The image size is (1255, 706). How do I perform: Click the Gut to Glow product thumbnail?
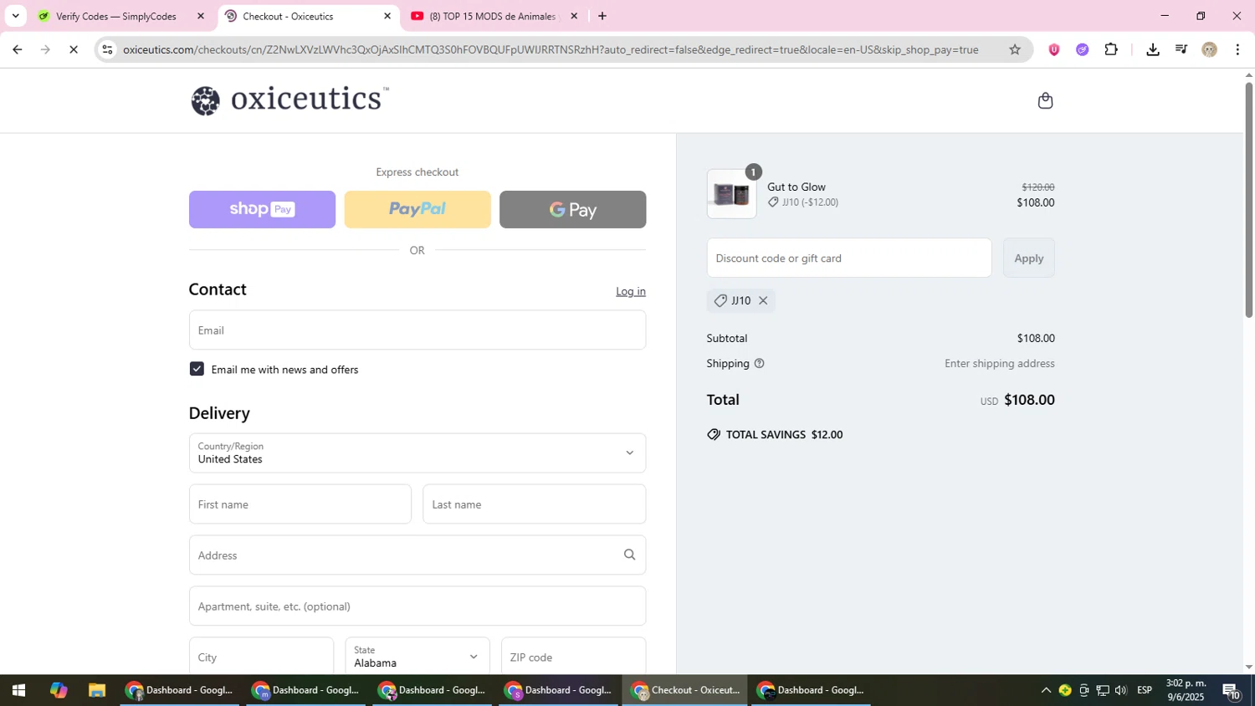tap(731, 194)
